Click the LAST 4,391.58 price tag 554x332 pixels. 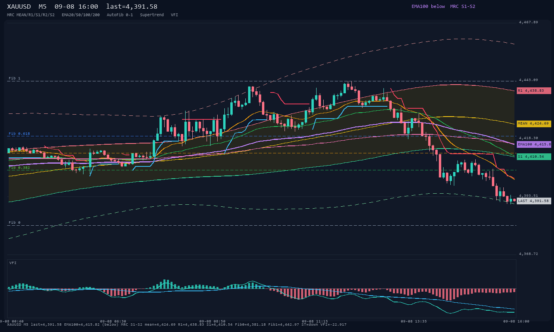pos(534,201)
